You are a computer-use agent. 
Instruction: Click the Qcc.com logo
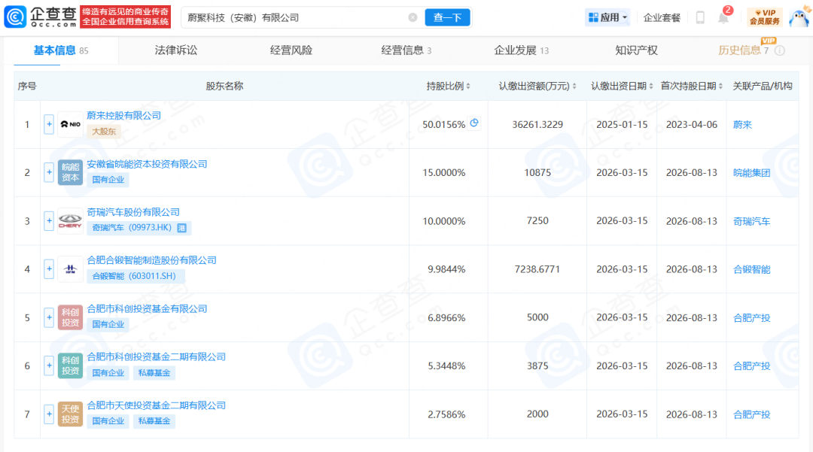coord(41,17)
